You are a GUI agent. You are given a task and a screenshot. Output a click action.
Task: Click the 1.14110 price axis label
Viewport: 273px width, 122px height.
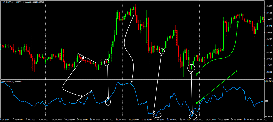pos(269,52)
